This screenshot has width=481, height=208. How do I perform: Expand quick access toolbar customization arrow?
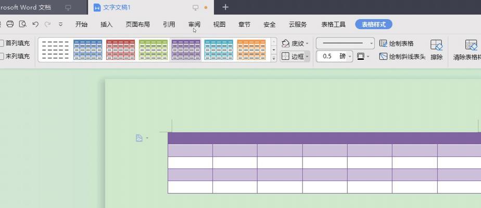[60, 24]
